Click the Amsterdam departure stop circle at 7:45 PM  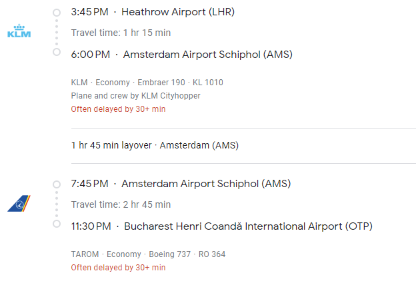pos(57,184)
